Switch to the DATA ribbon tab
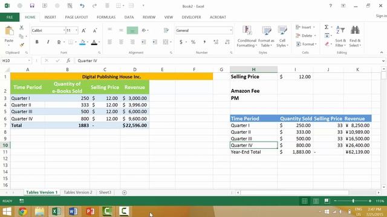This screenshot has height=217, width=387. pyautogui.click(x=129, y=17)
